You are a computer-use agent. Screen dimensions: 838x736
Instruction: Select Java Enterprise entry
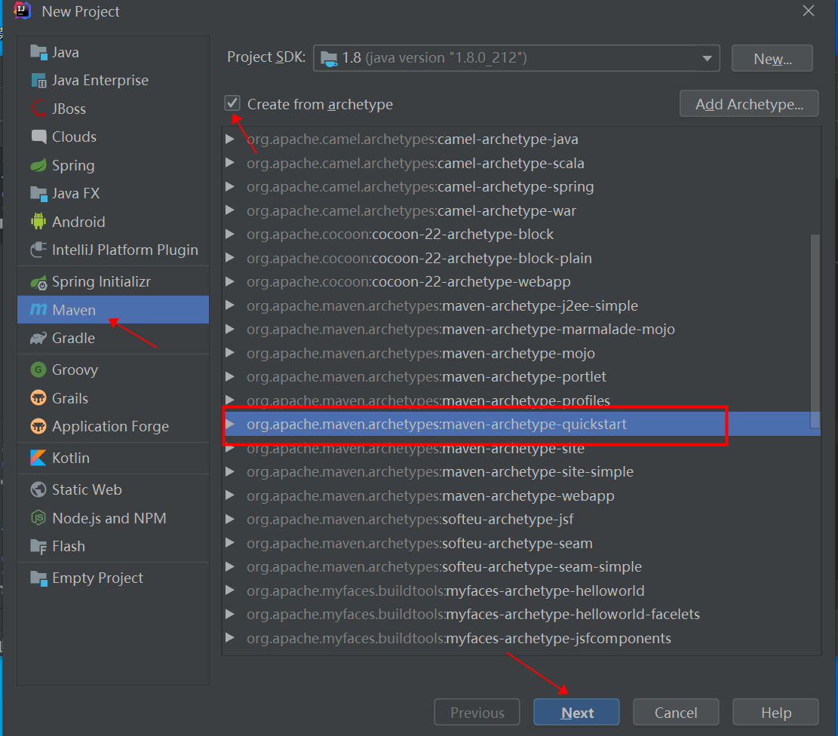click(x=113, y=81)
